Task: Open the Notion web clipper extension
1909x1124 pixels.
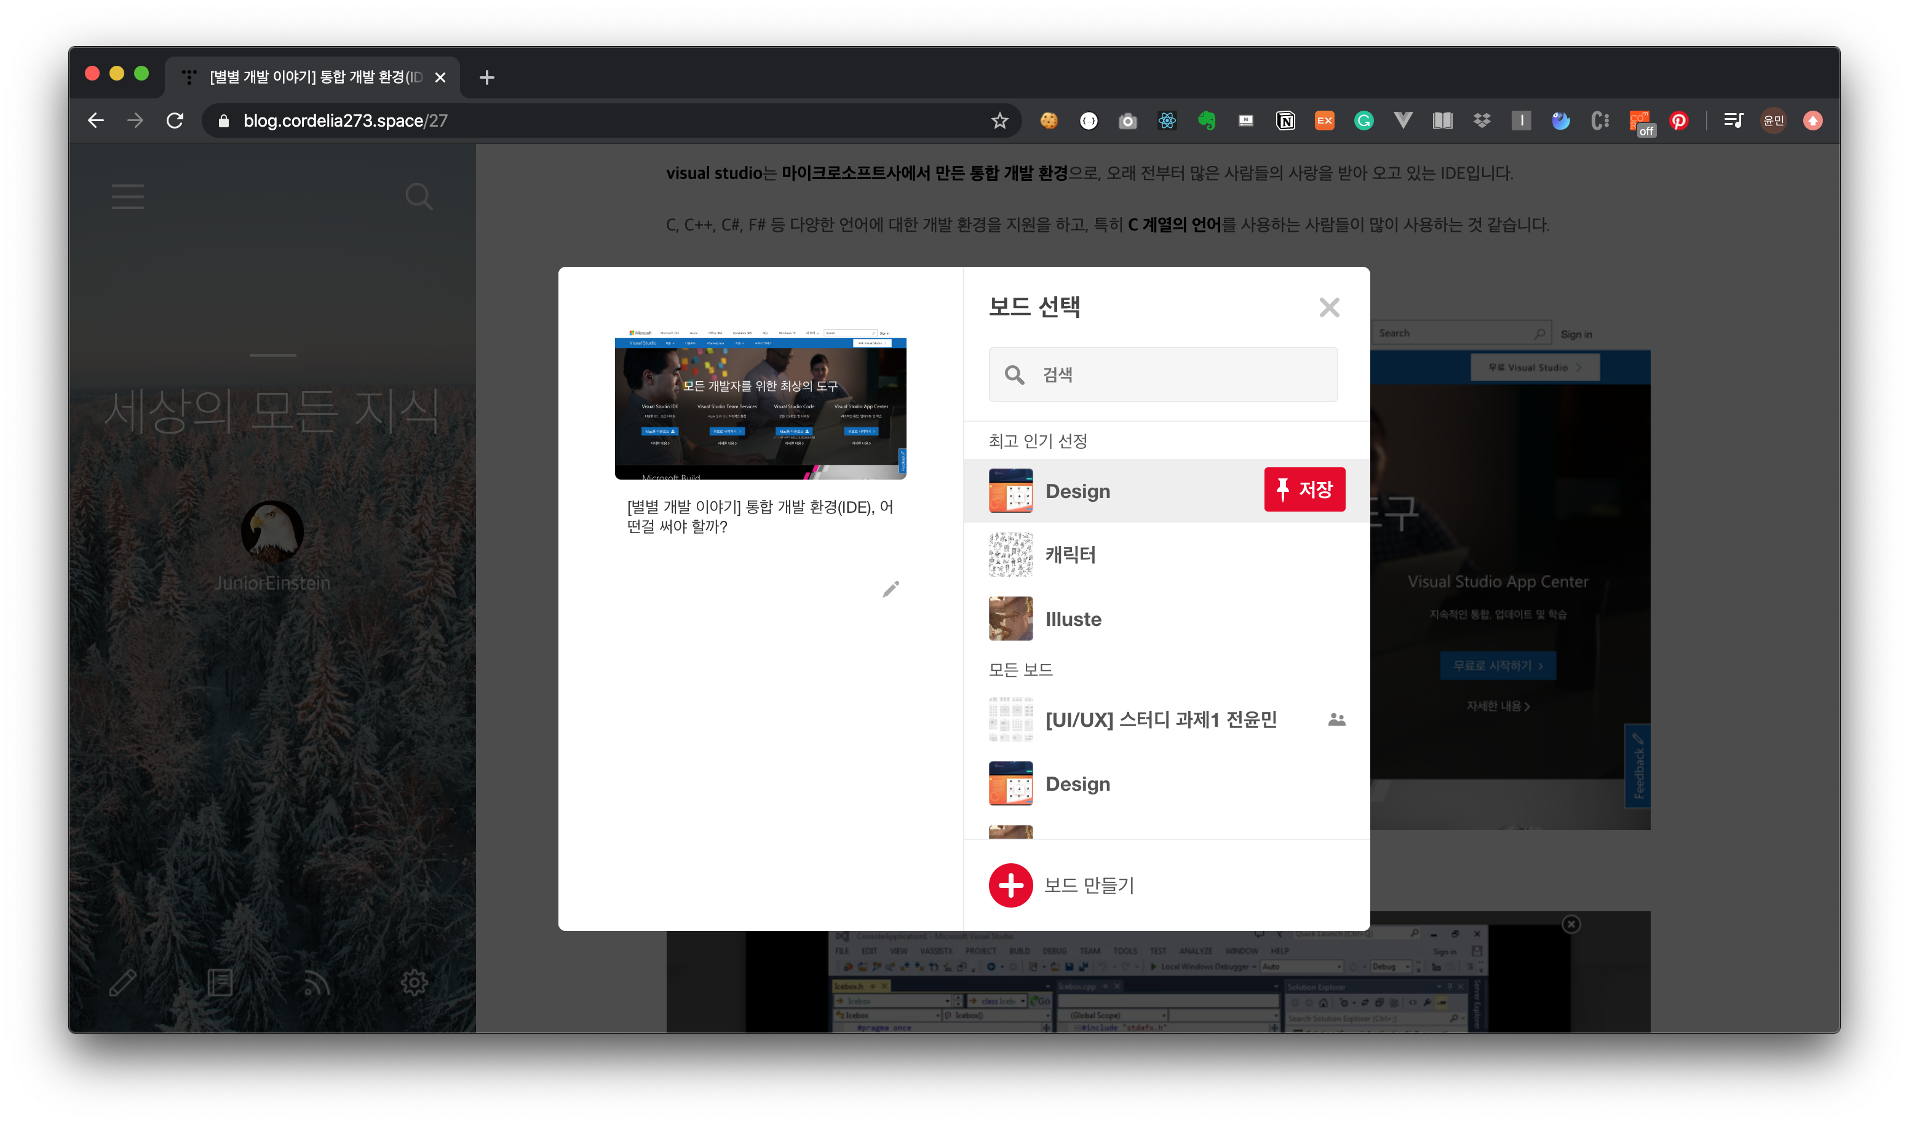Action: [1285, 121]
